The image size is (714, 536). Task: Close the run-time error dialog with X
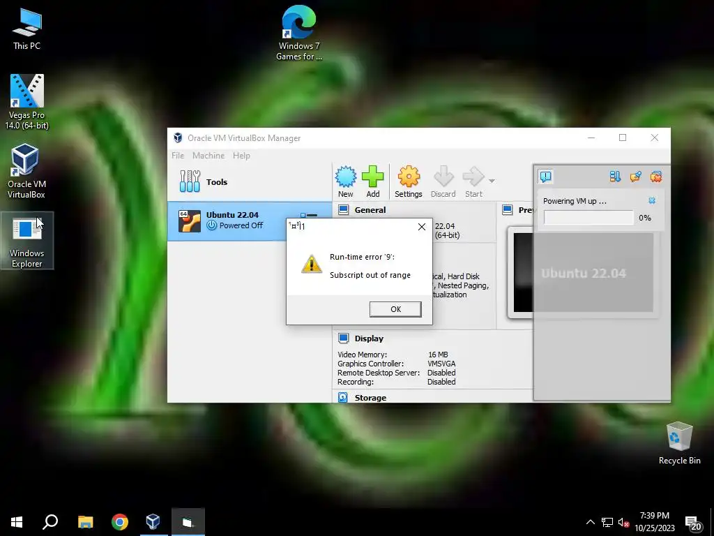[422, 227]
